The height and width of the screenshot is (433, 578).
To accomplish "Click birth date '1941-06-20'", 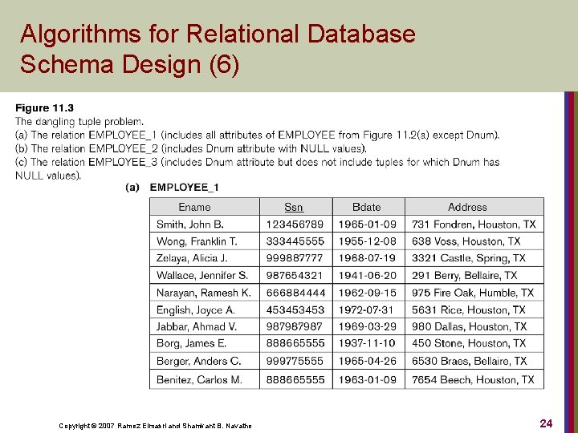I will (368, 275).
